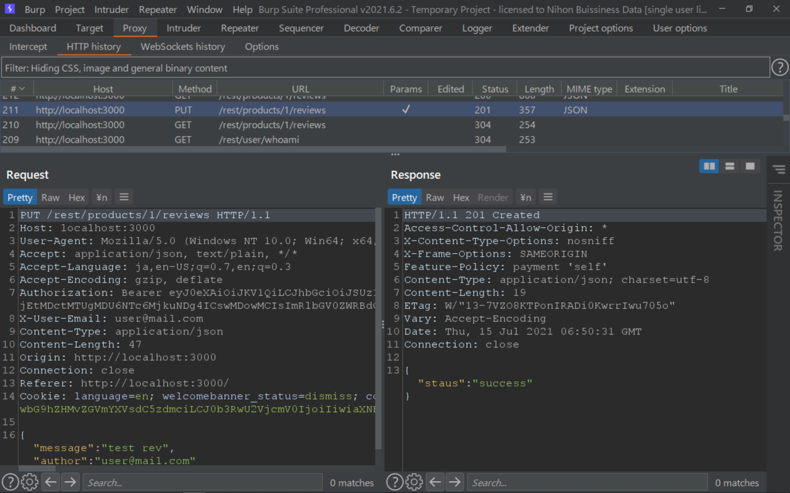
Task: Open response search settings gear
Action: click(x=413, y=482)
